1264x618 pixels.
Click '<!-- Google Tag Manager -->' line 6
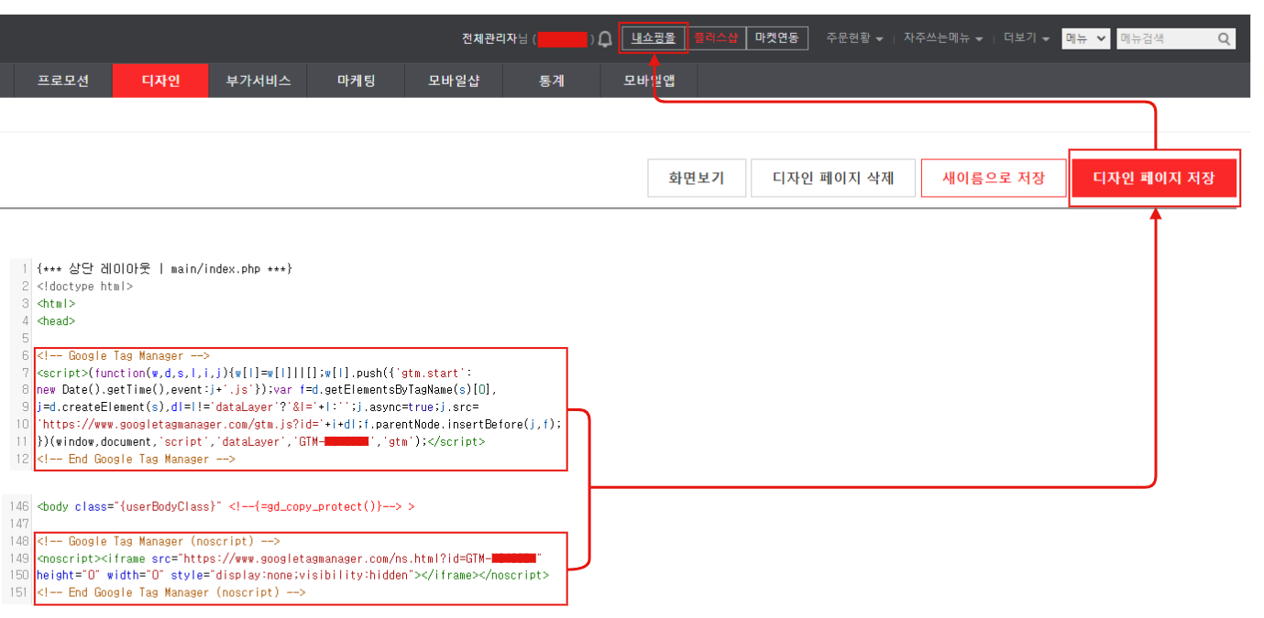[124, 355]
